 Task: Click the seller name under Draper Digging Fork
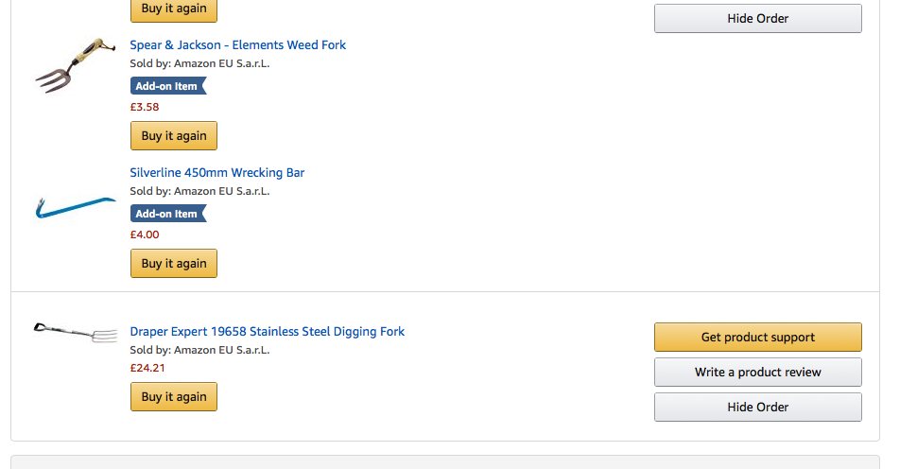(x=221, y=350)
